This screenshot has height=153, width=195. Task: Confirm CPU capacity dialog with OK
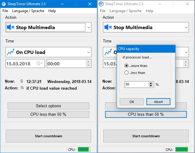[x=132, y=102]
